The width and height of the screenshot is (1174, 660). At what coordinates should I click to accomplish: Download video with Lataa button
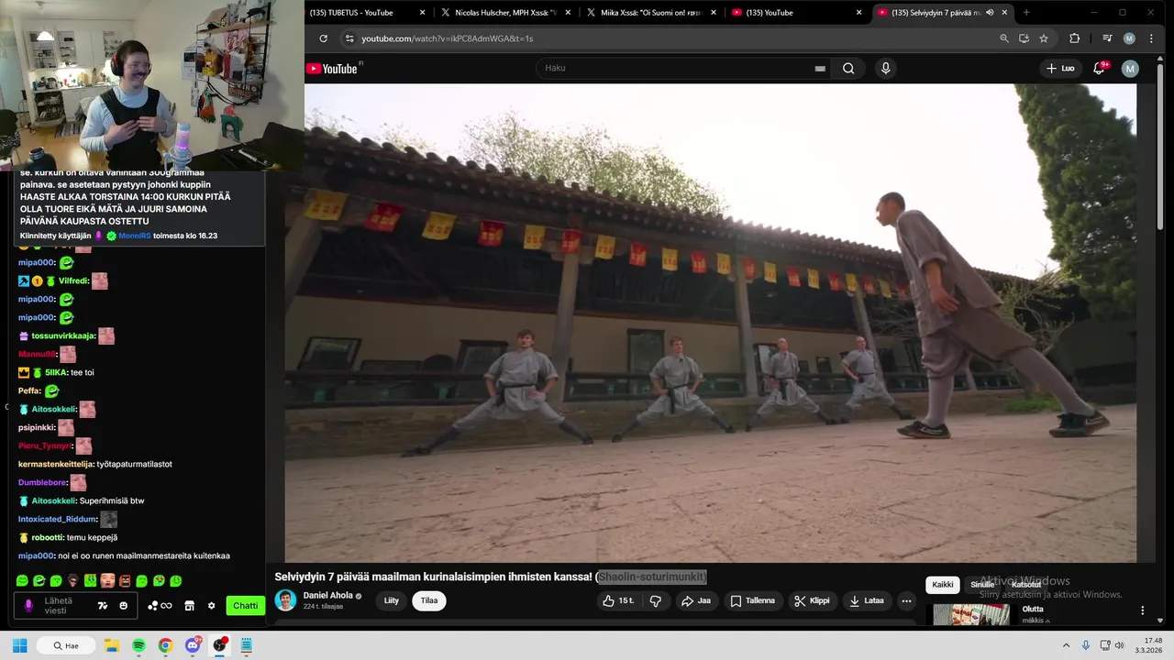tap(867, 600)
